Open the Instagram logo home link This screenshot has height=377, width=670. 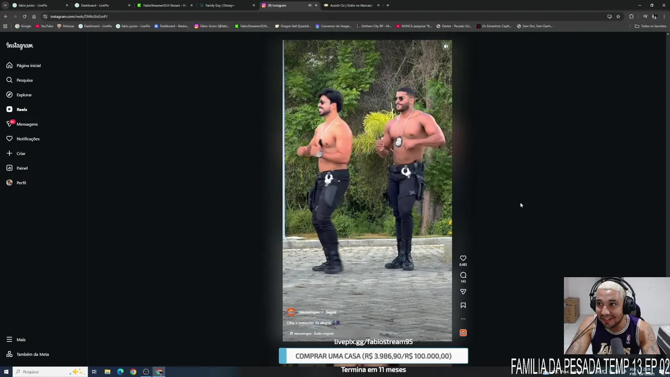19,46
